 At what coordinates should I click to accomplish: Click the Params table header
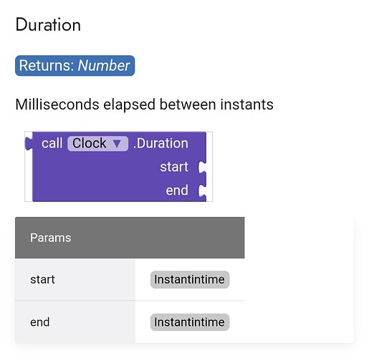(x=130, y=238)
